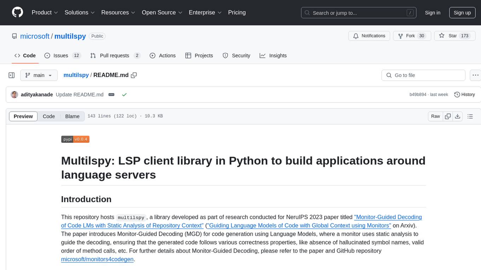Image resolution: width=481 pixels, height=270 pixels.
Task: Click the Introduction heading
Action: (86, 199)
